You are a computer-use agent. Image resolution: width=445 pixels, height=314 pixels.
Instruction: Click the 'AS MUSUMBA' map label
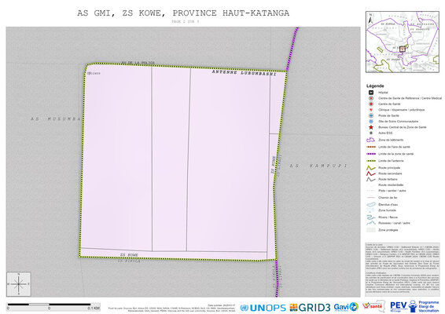[x=56, y=119]
